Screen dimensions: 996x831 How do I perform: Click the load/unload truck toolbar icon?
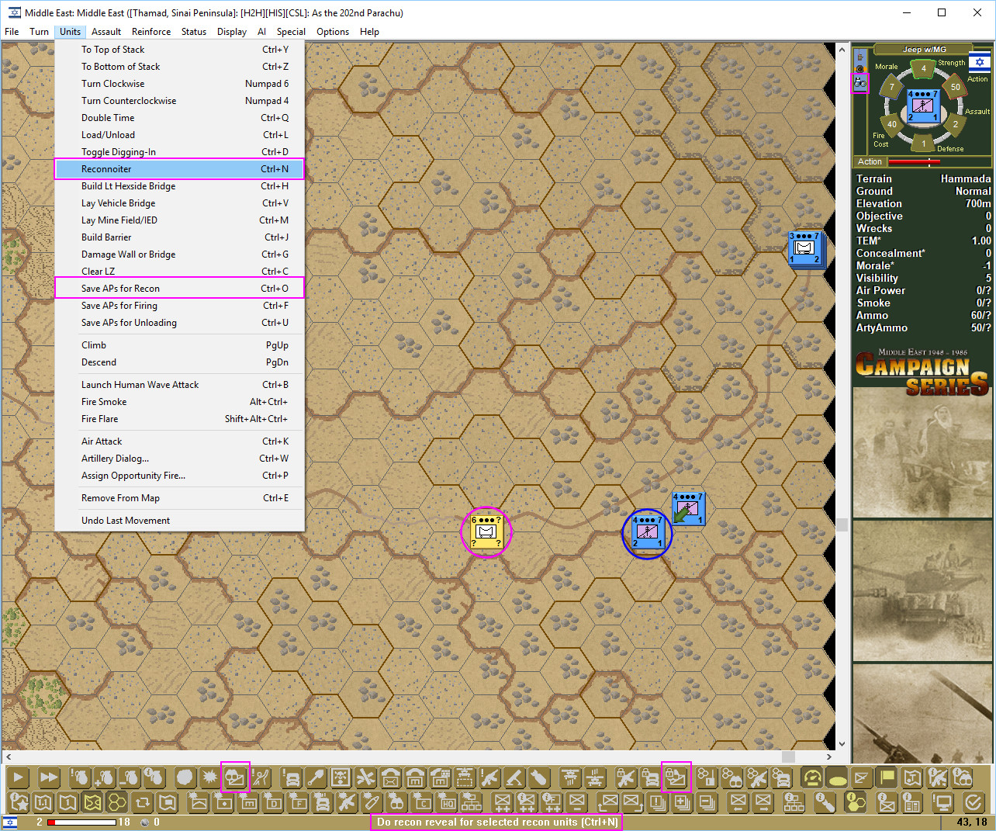coord(292,777)
